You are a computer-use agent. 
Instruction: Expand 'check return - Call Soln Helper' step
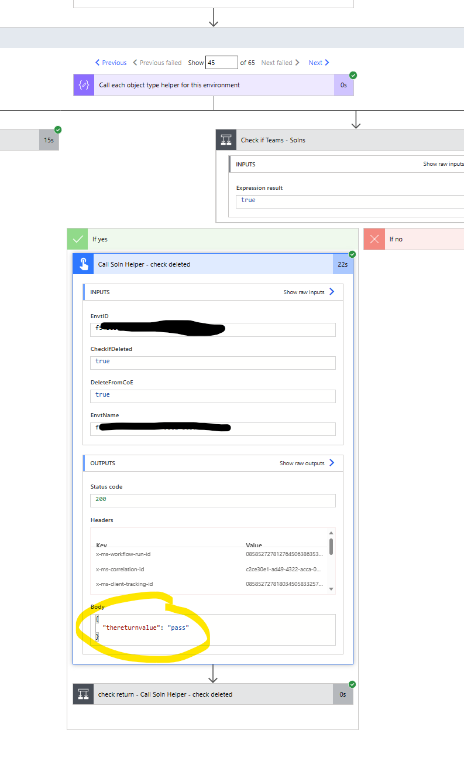(x=213, y=694)
